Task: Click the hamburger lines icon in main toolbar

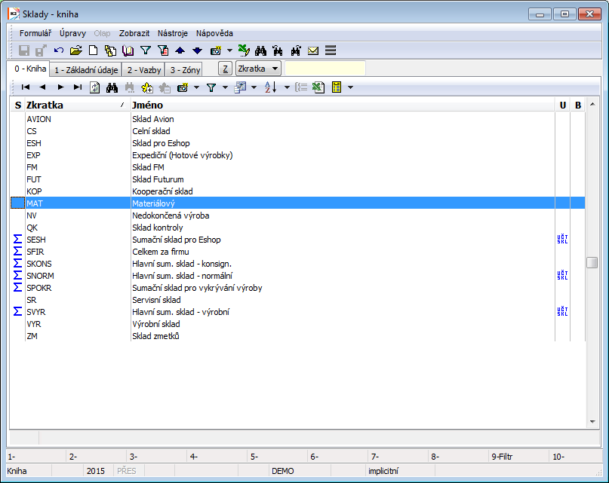Action: [x=331, y=51]
